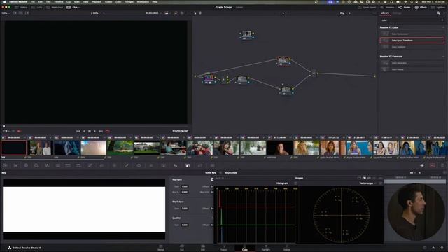Open the node graph options menu
Viewport: 448px width, 252px height.
pos(374,13)
